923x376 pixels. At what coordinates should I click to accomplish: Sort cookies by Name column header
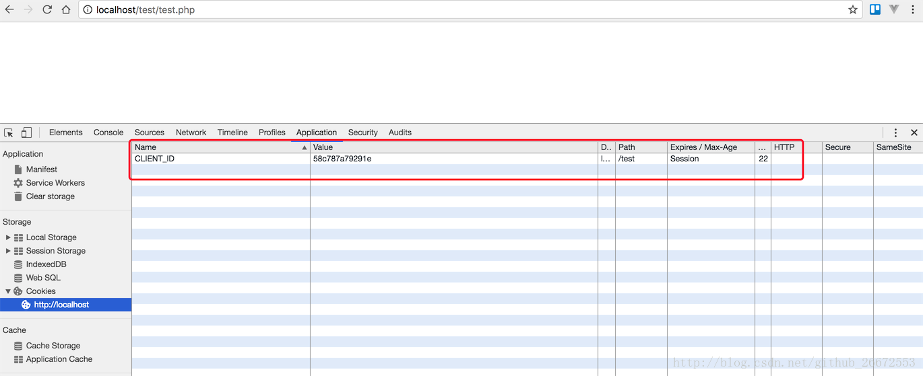pos(221,147)
